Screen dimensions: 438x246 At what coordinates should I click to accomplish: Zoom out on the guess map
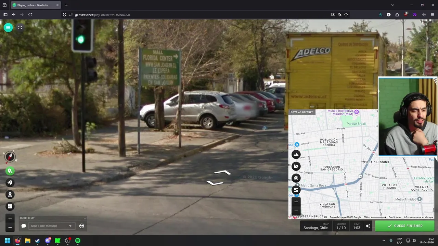pos(296,211)
